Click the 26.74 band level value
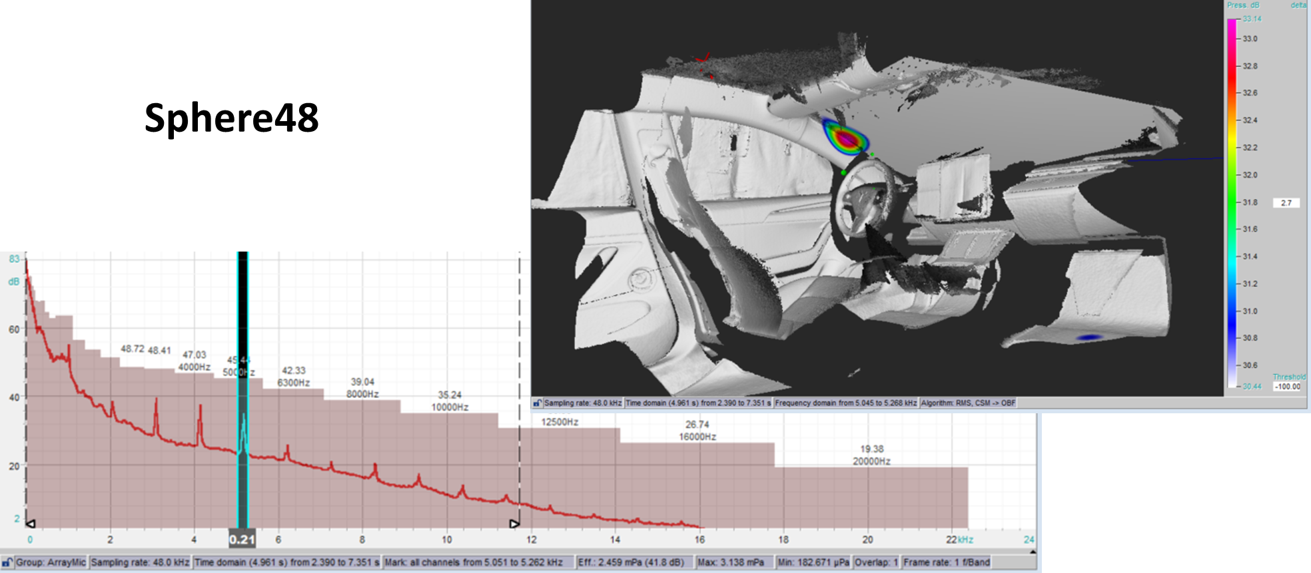This screenshot has width=1311, height=573. [697, 425]
